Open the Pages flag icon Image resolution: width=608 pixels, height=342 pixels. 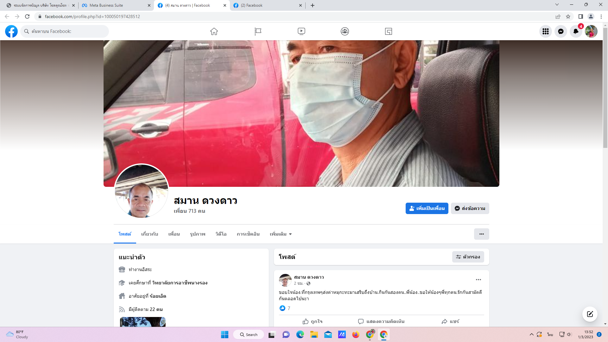coord(258,31)
